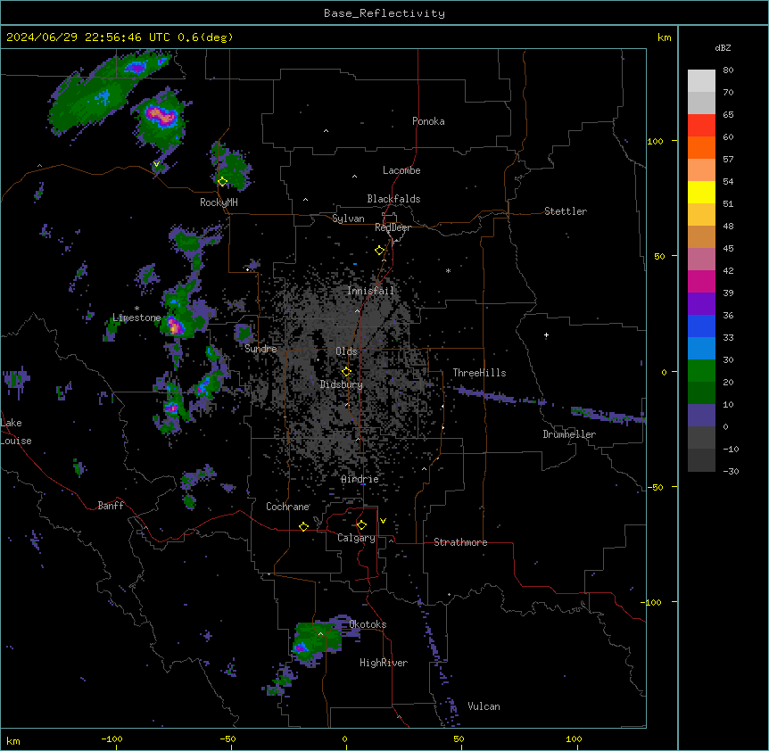Click the yellow diamond marker above Calgary label
This screenshot has width=769, height=751.
361,525
